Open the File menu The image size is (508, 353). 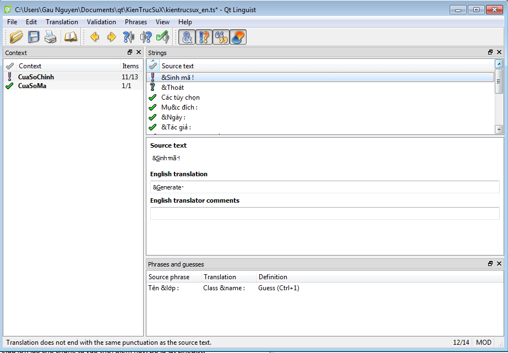pos(12,21)
